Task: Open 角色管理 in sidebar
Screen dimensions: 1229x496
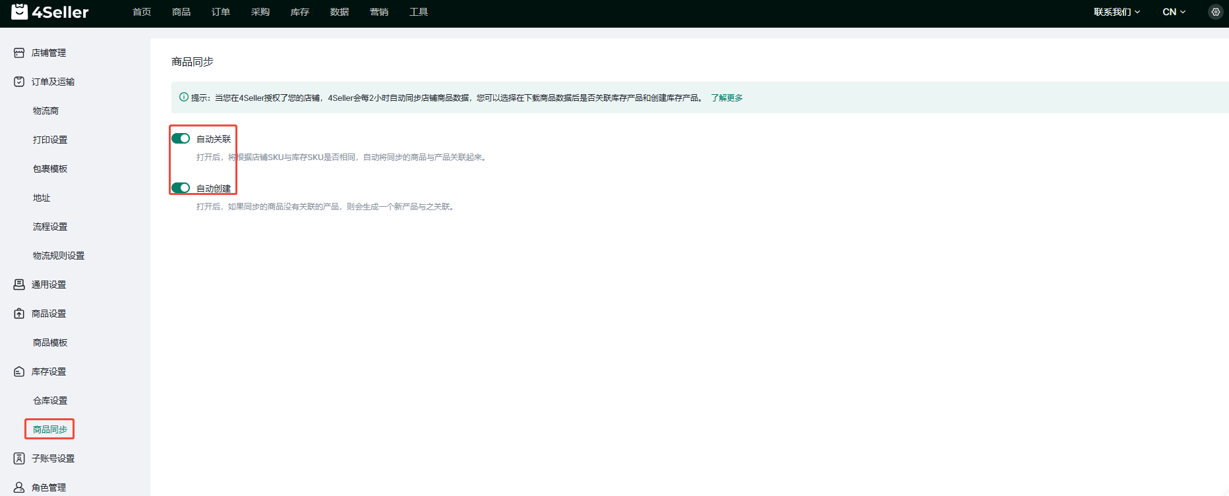Action: [49, 487]
